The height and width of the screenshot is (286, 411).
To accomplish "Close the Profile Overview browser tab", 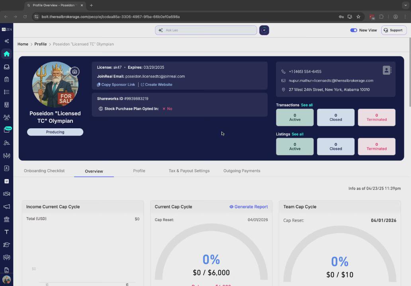I will pos(82,5).
